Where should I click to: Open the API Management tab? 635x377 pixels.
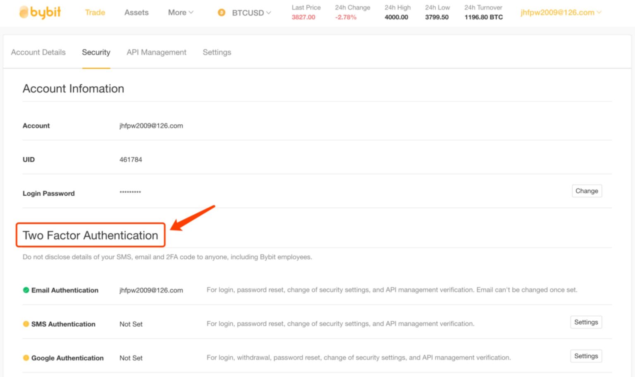point(156,52)
